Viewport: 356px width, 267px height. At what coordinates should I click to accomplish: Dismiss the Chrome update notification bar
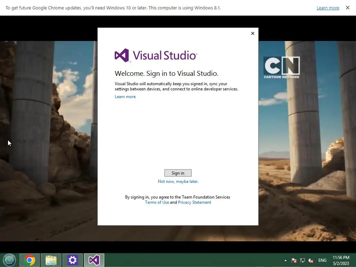347,8
